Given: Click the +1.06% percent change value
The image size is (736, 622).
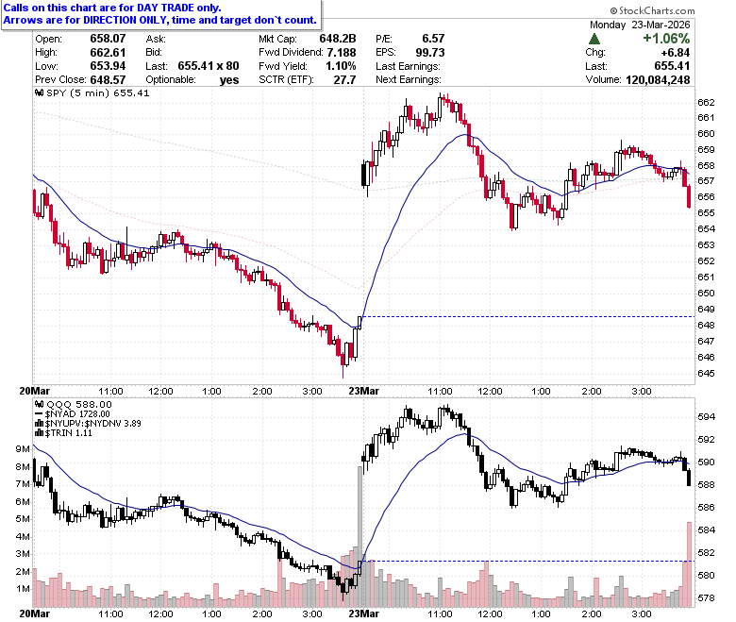Looking at the screenshot, I should coord(666,39).
